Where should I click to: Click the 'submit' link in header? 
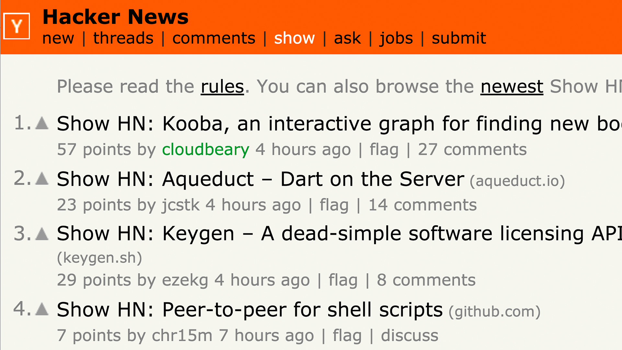tap(459, 38)
